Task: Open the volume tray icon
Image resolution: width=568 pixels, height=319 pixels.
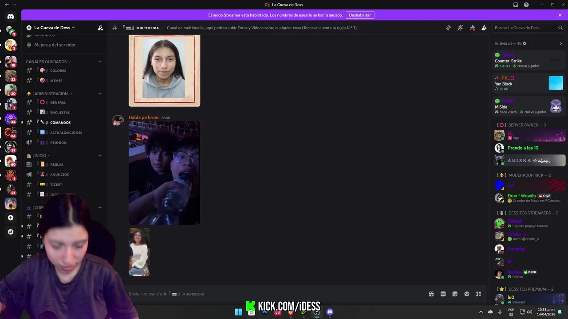Action: [x=529, y=312]
